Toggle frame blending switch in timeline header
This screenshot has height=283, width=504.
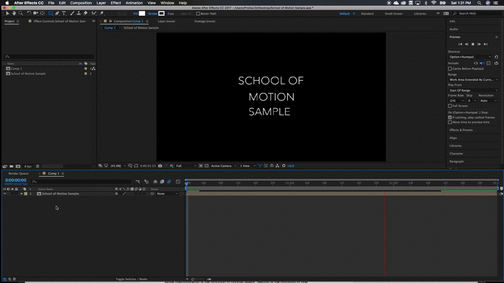(x=162, y=181)
